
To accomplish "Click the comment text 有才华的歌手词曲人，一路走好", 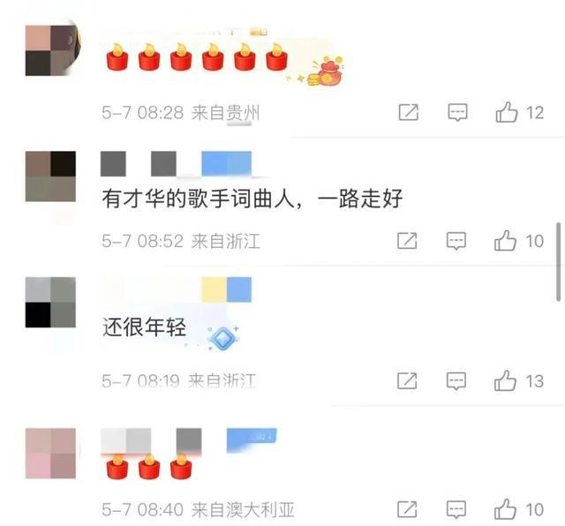I will point(252,199).
